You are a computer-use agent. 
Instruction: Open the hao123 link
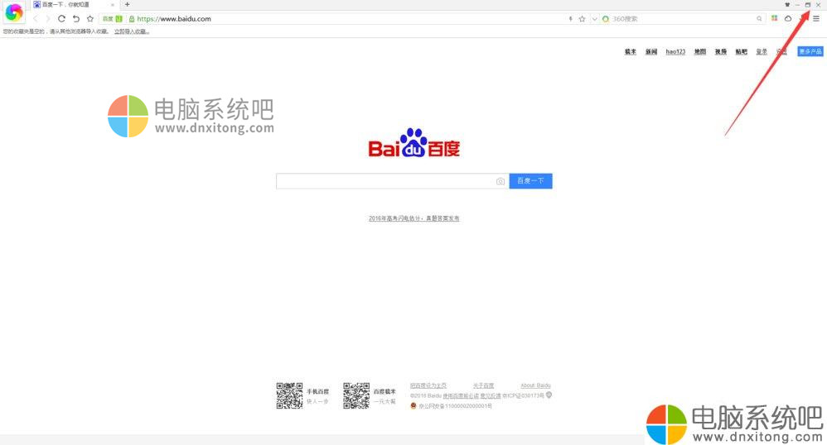tap(675, 51)
